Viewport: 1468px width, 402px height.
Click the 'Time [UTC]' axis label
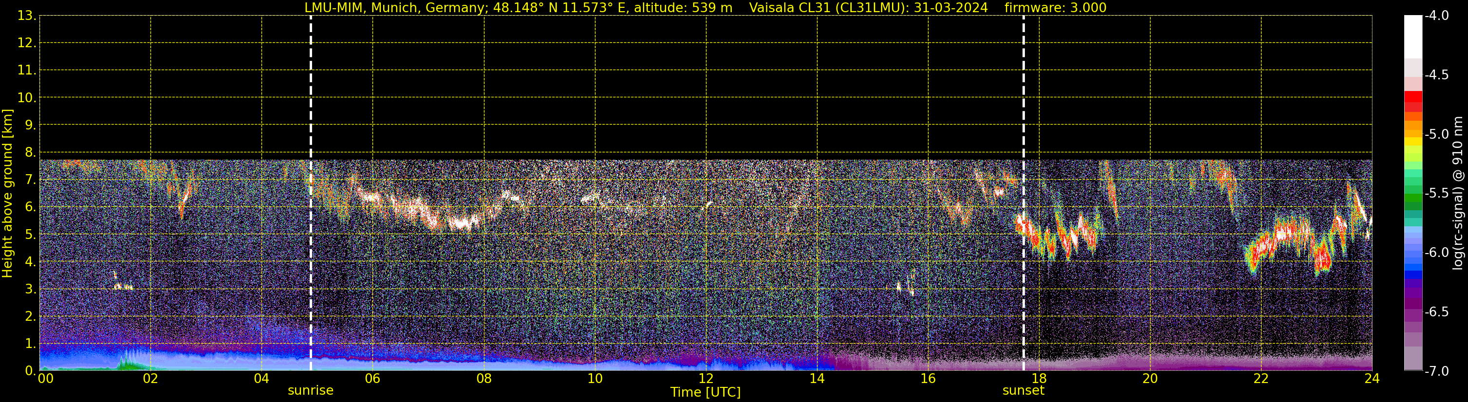click(706, 392)
